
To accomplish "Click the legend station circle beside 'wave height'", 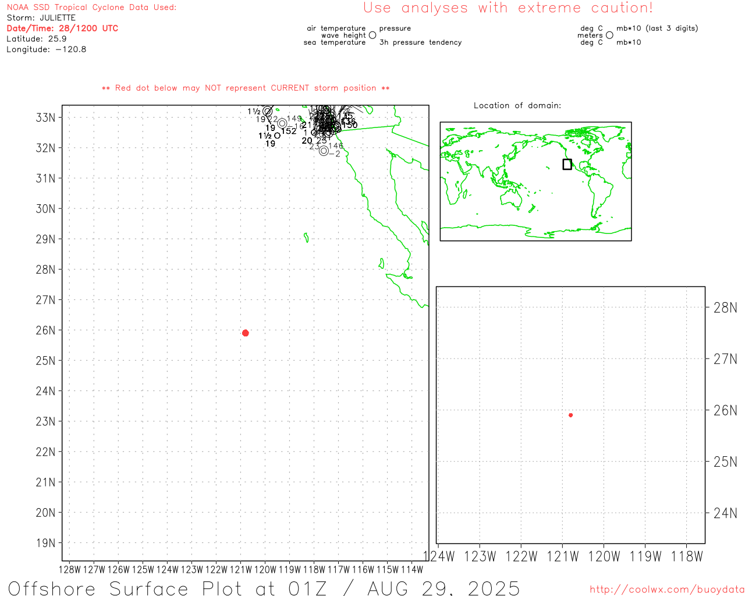I will pos(372,36).
